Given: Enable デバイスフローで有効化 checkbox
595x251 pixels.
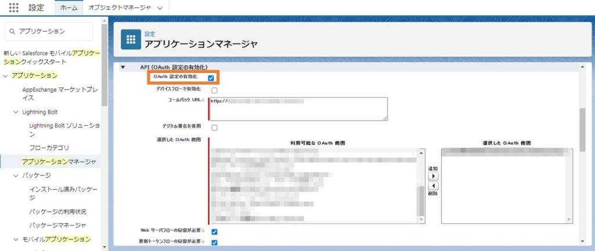Looking at the screenshot, I should coord(214,90).
